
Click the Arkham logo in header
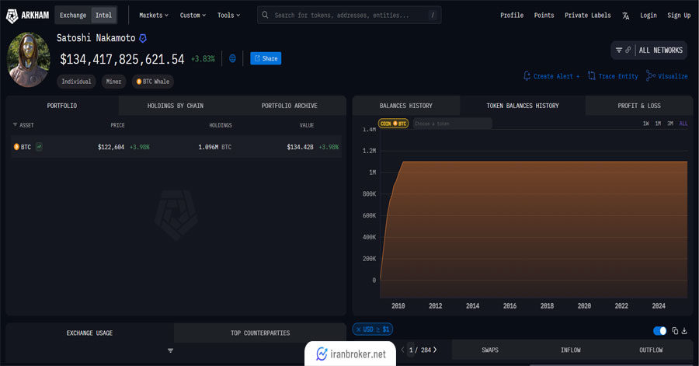pos(27,16)
